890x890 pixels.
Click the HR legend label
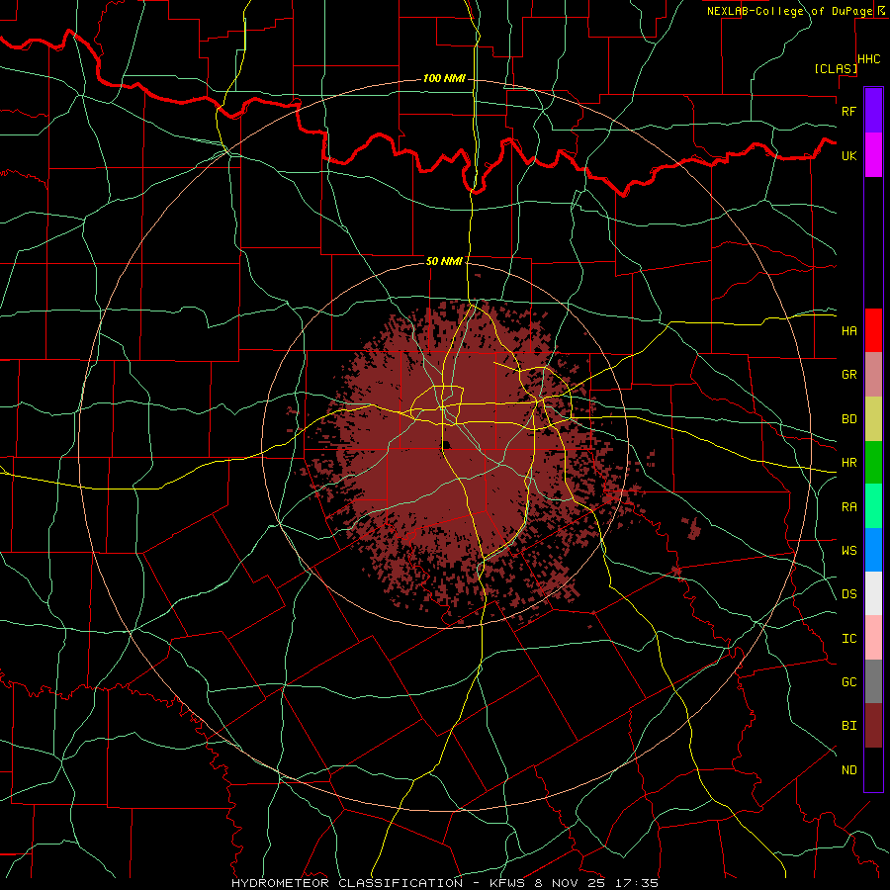tap(849, 463)
